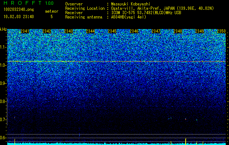Viewport: 229px width, 145px height.
Task: Click the 0.9 frequency axis label
Action: click(3, 83)
